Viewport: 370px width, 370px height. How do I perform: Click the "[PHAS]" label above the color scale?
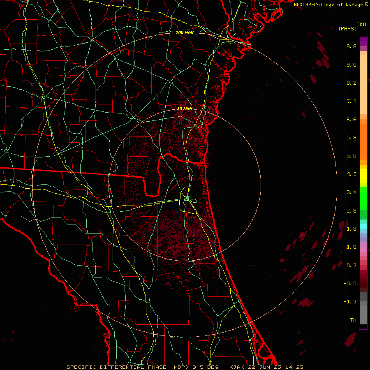coord(347,28)
